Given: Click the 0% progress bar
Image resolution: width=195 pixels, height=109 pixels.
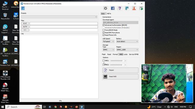Looking at the screenshot, I should 60,101.
